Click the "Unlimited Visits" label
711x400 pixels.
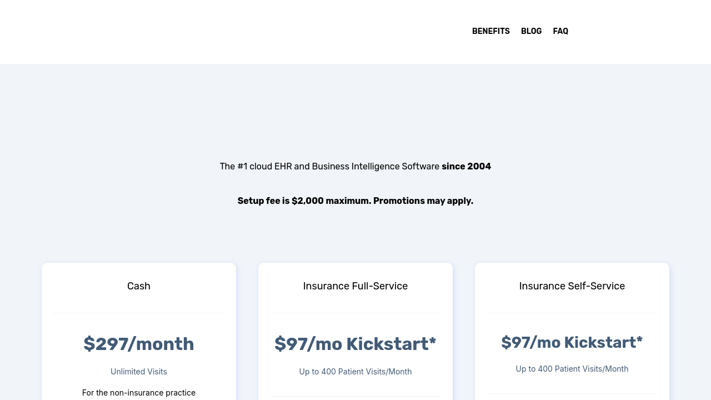139,372
